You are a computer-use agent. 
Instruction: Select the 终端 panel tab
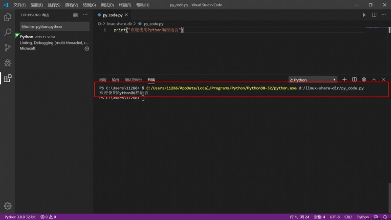(152, 80)
